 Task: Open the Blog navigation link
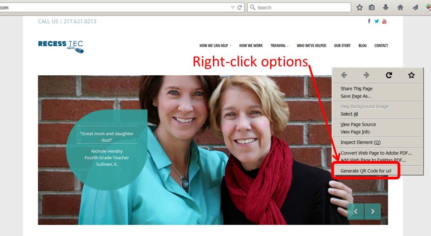click(x=362, y=45)
